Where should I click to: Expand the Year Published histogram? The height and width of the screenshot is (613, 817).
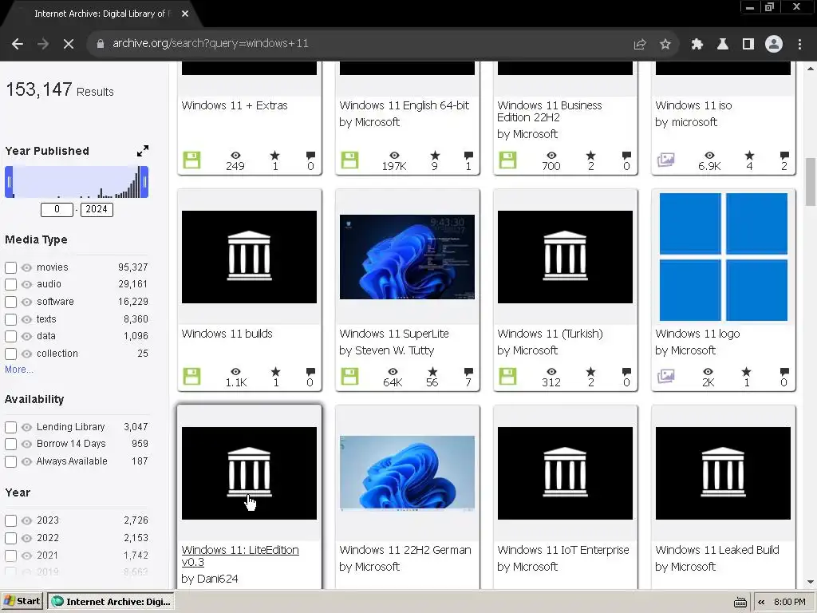click(x=143, y=151)
